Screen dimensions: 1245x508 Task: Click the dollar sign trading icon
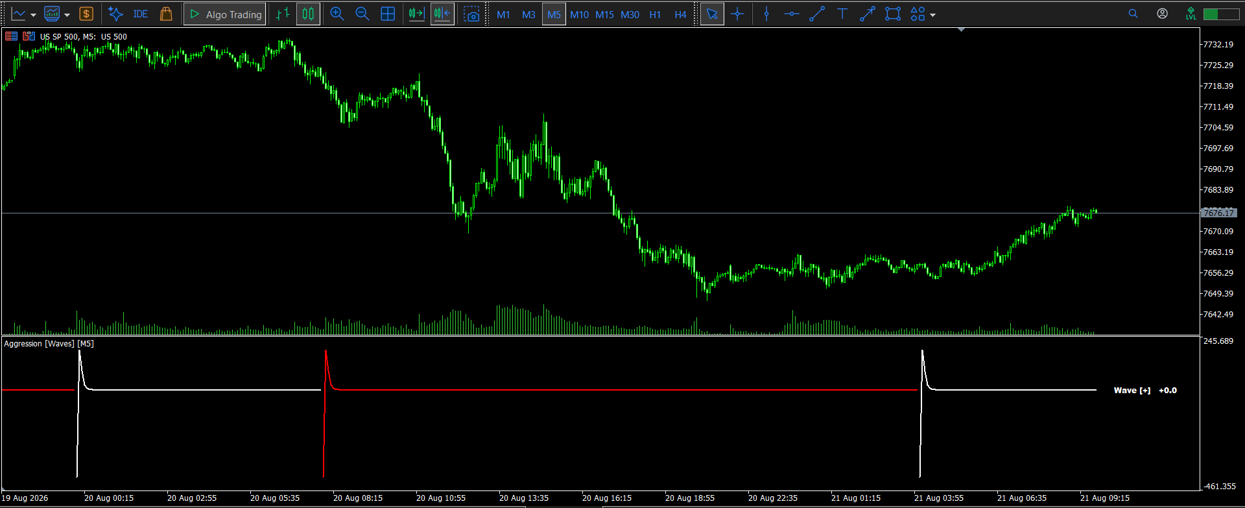point(86,14)
